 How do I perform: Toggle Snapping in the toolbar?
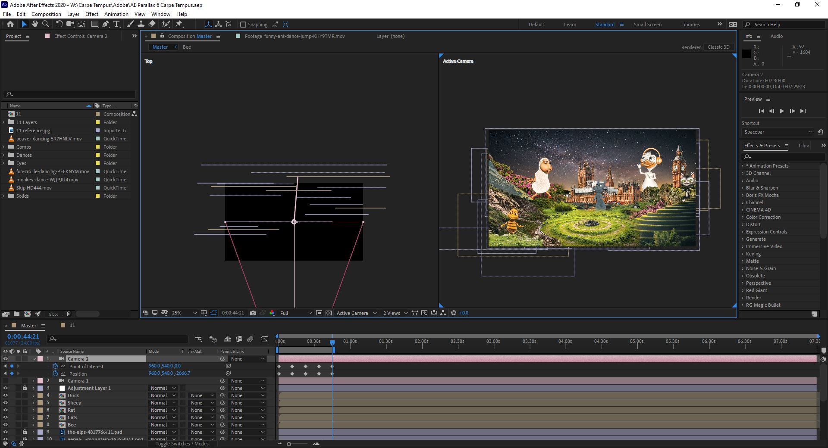(244, 25)
